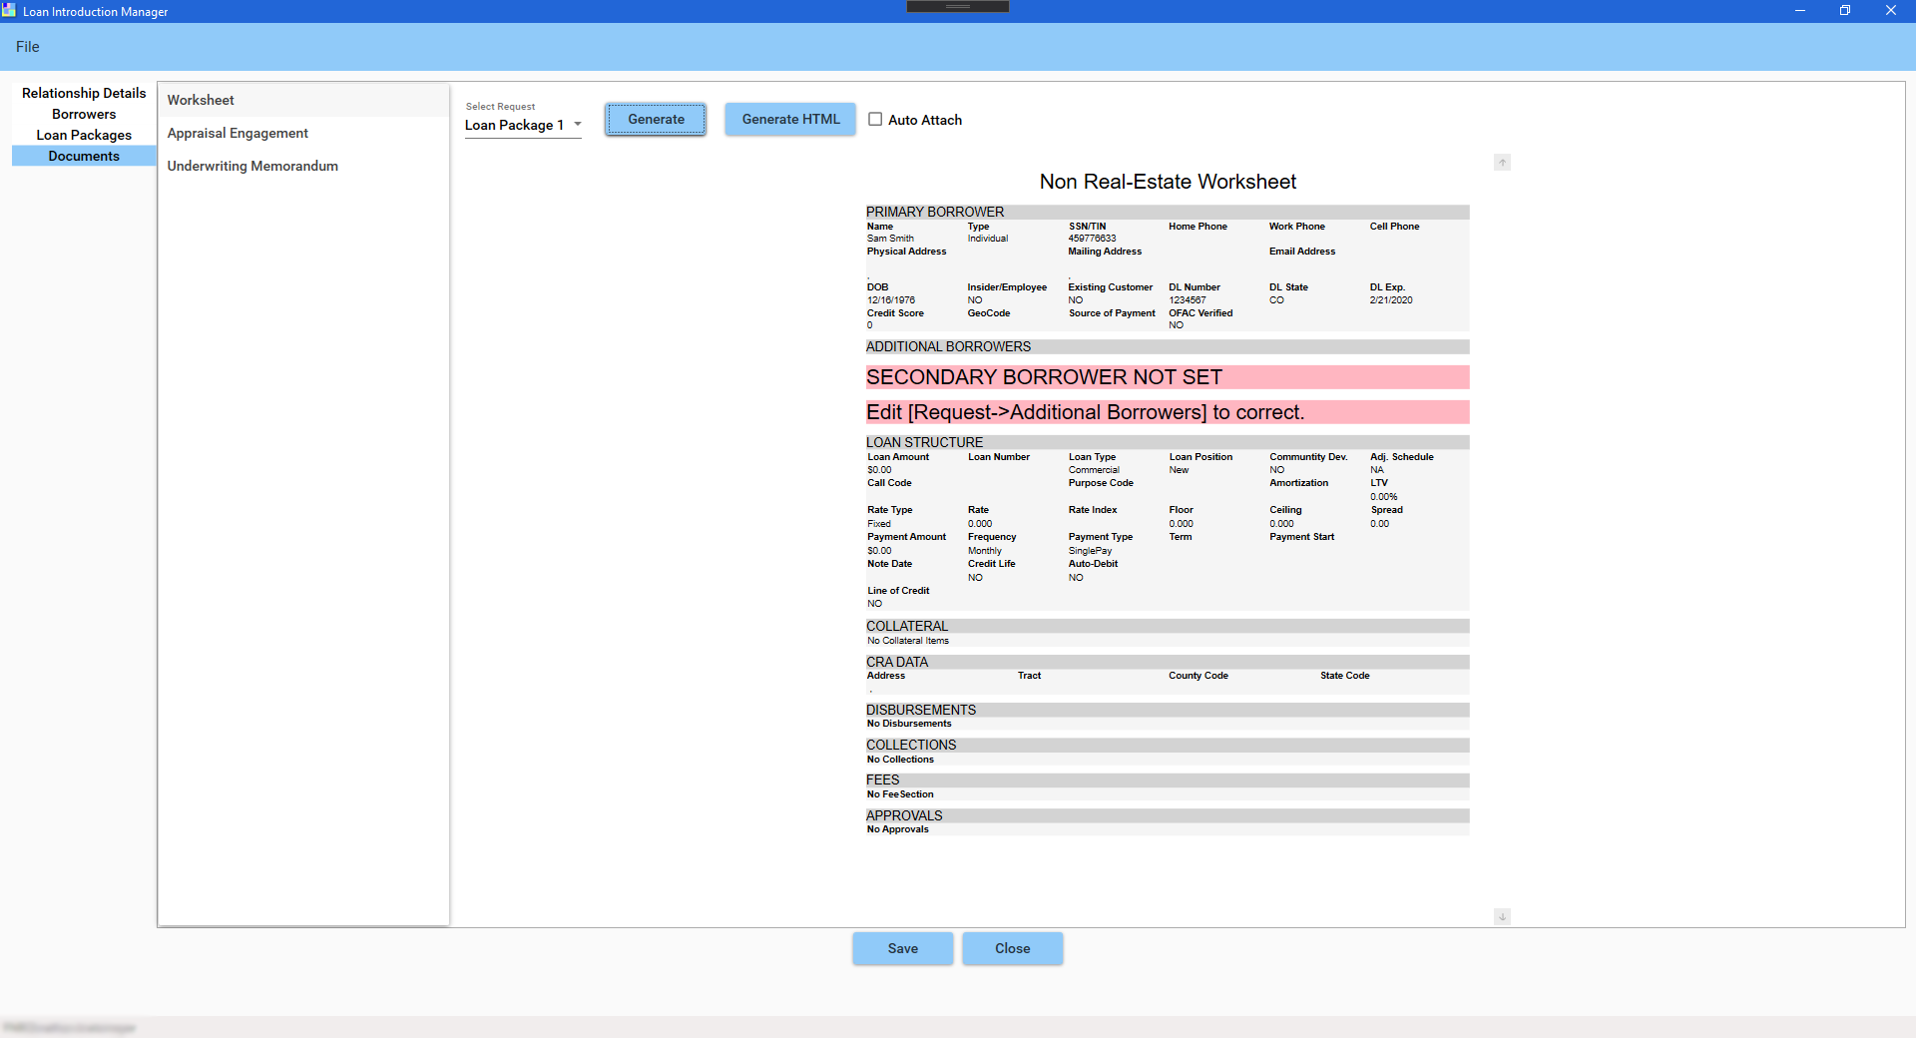
Task: Click the County Code label in CRA data
Action: (x=1198, y=676)
